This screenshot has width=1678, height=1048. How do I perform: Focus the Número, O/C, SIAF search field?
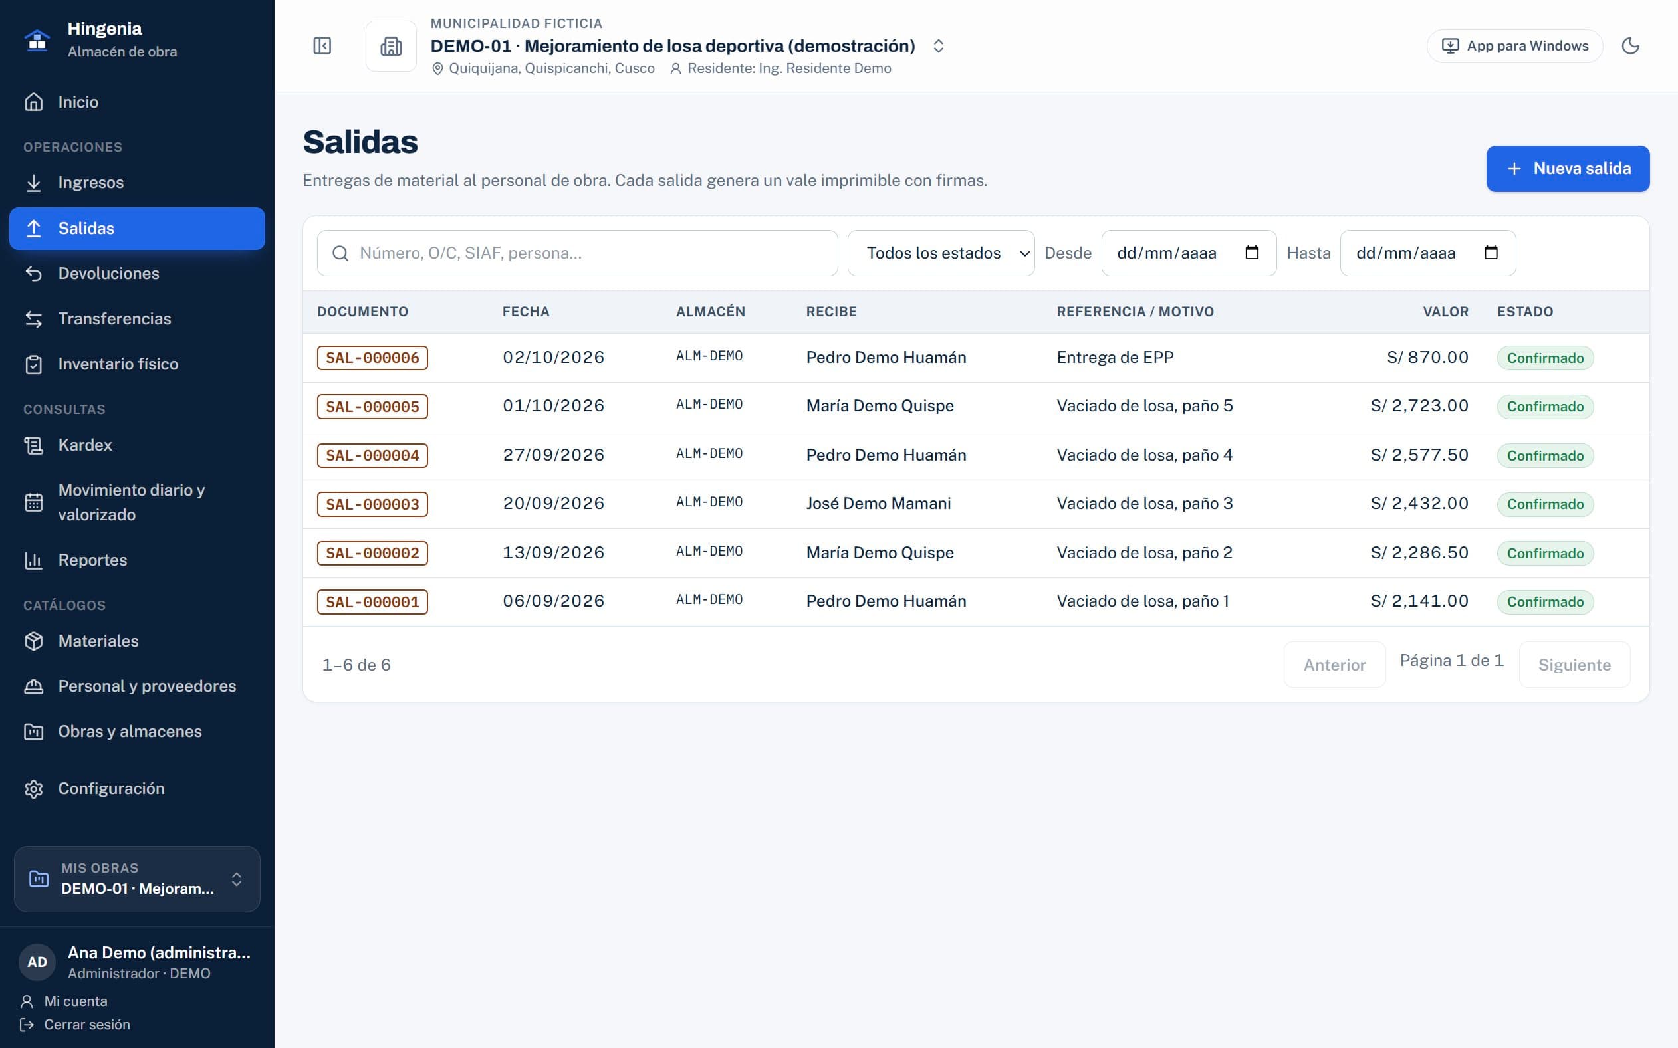pos(578,253)
